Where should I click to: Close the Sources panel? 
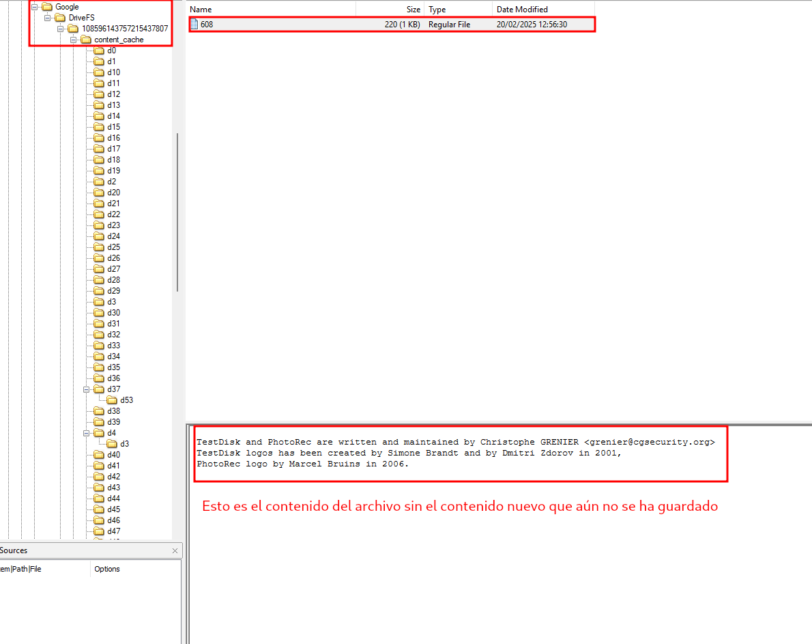pos(175,550)
